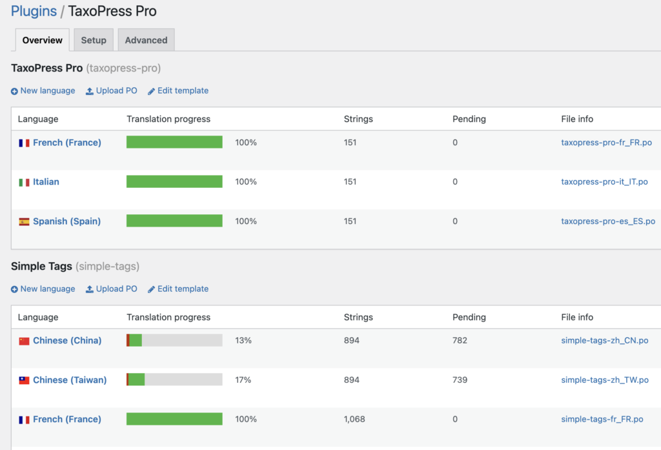Click the 17% progress value

click(x=243, y=380)
